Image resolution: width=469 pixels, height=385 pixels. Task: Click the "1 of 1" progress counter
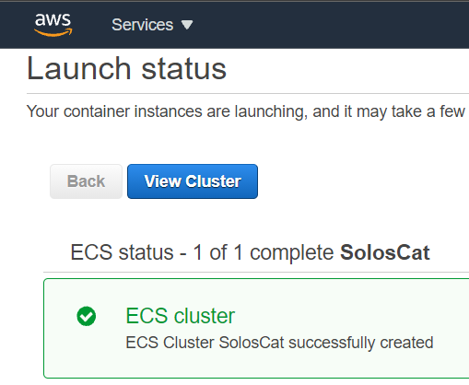click(218, 252)
